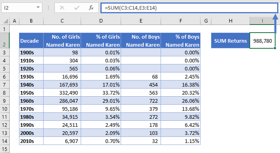
Task: Select column D header
Action: [x=101, y=21]
